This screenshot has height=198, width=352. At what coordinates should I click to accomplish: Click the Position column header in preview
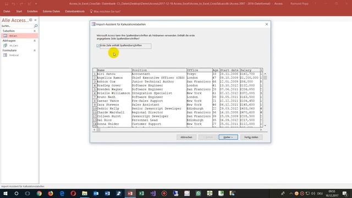click(159, 70)
